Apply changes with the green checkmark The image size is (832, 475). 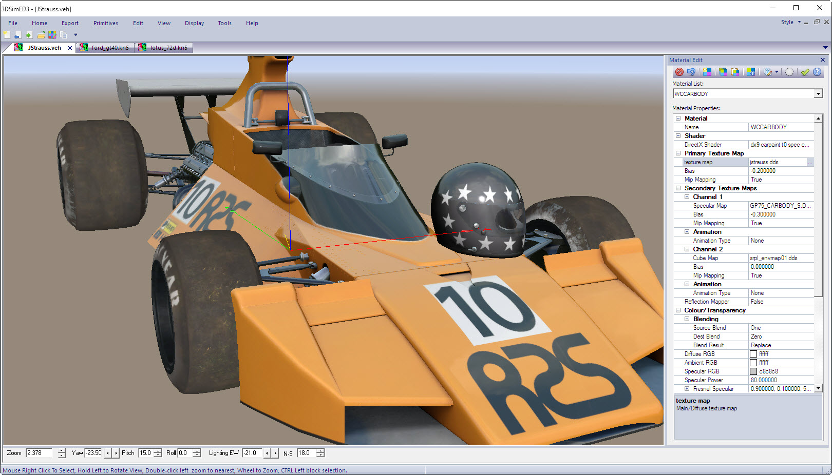tap(805, 72)
